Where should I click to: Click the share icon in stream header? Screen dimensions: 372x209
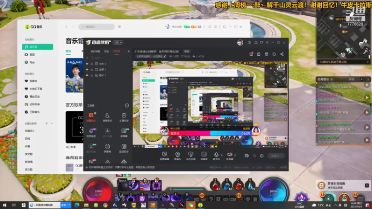point(282,54)
